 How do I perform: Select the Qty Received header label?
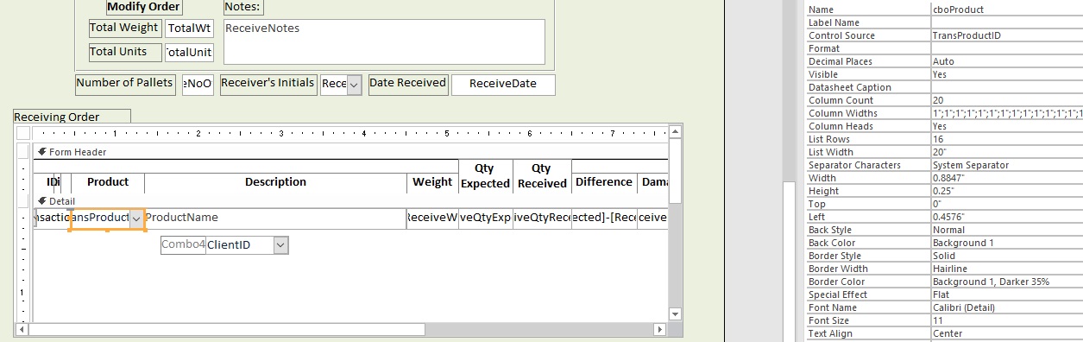point(542,176)
